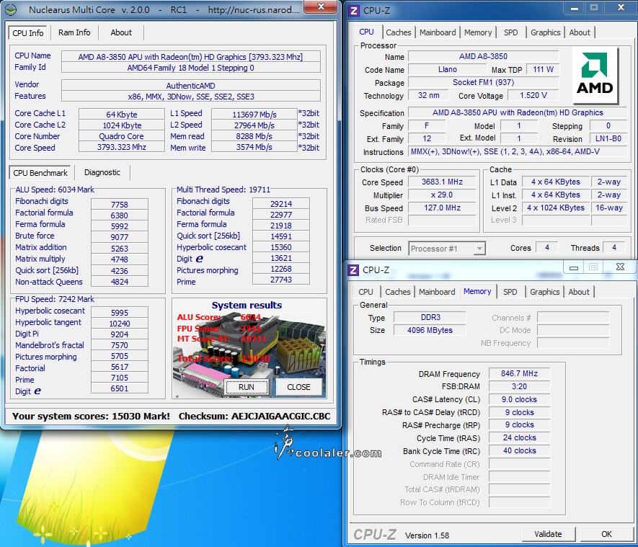638x547 pixels.
Task: Select the Memory tab in lower CPU-Z window
Action: [x=477, y=291]
